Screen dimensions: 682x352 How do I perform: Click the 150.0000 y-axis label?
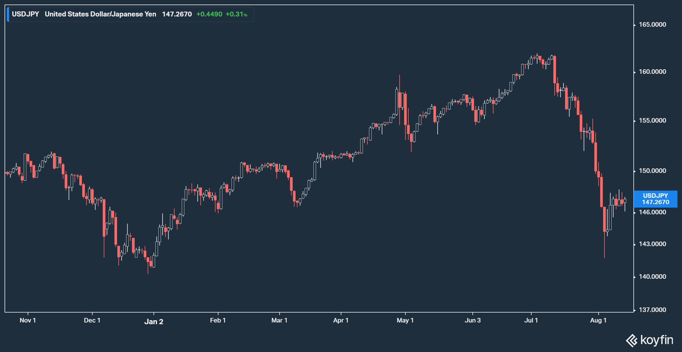coord(652,171)
